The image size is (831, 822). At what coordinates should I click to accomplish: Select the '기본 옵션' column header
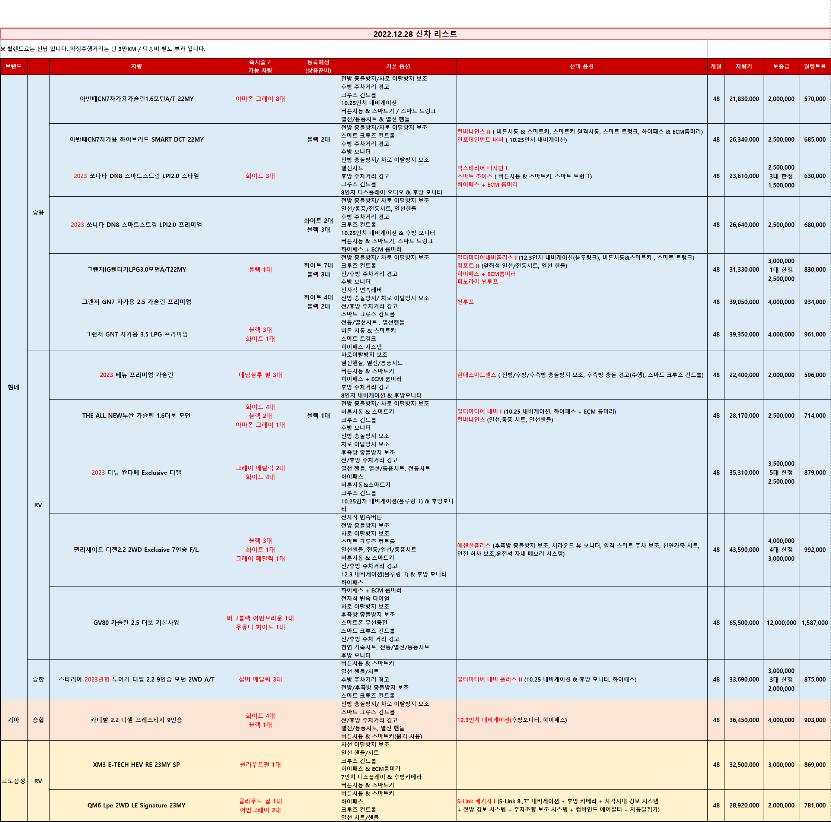click(x=398, y=66)
